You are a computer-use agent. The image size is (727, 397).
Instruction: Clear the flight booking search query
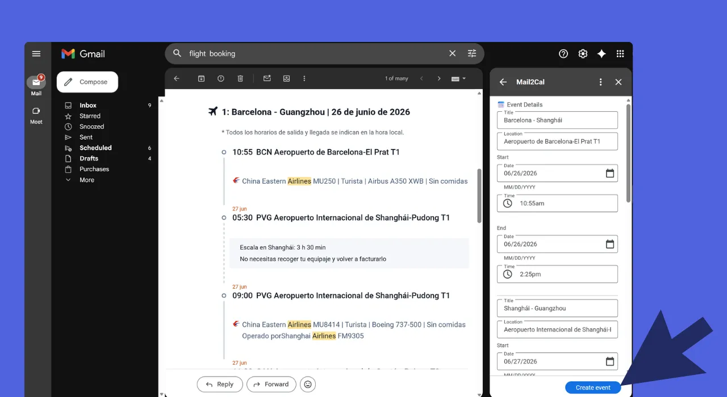(452, 53)
